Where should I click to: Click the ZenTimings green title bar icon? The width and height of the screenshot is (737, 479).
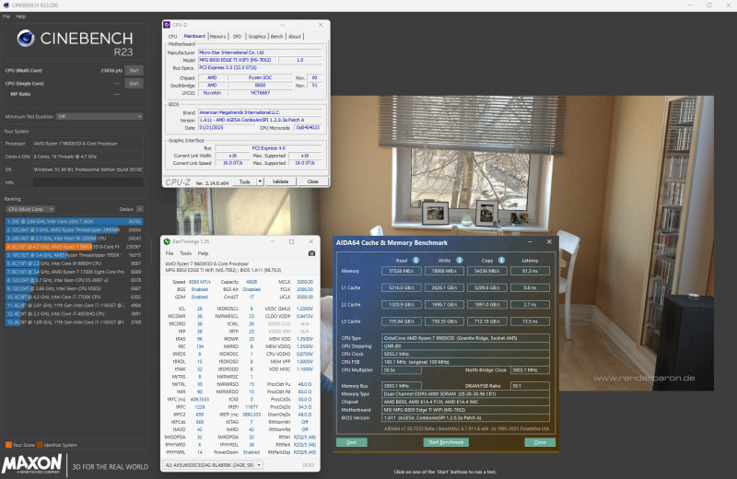pos(167,241)
